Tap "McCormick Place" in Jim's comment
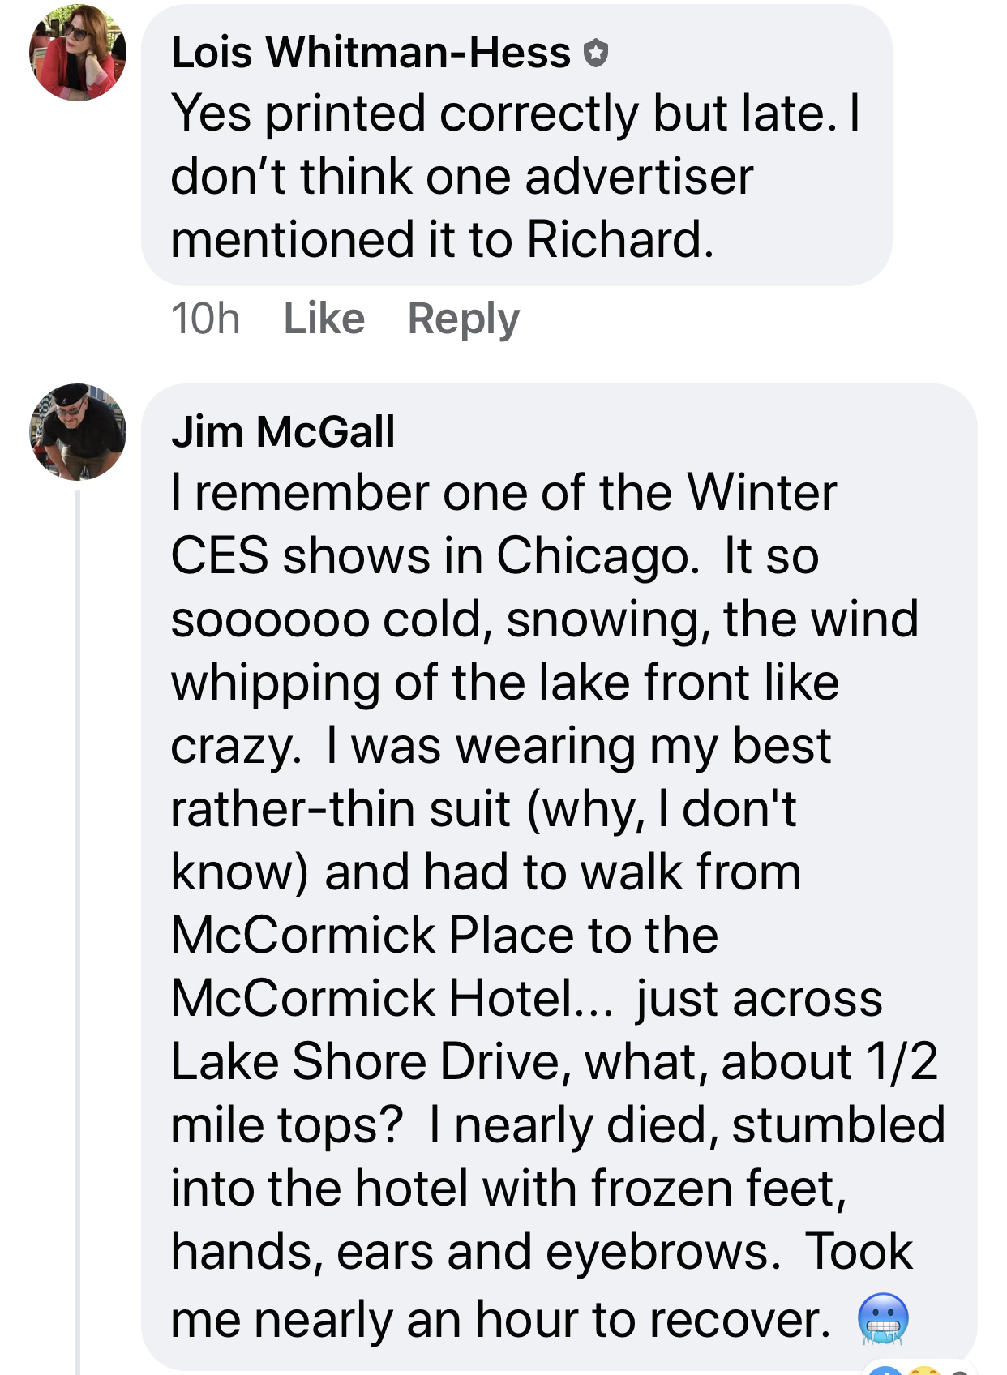The height and width of the screenshot is (1375, 1007). coord(375,935)
